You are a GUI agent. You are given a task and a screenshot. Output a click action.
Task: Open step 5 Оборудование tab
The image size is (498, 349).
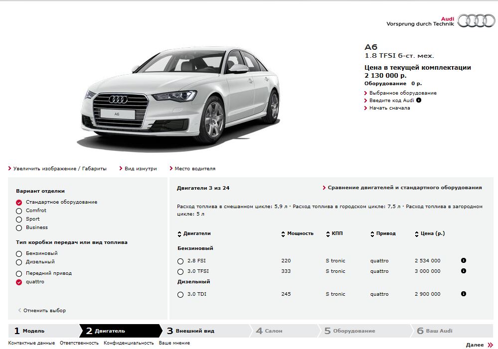[364, 331]
